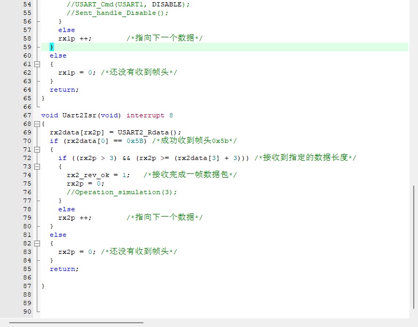Image resolution: width=418 pixels, height=327 pixels.
Task: Click the 'else' keyword on line 78
Action: tap(66, 209)
